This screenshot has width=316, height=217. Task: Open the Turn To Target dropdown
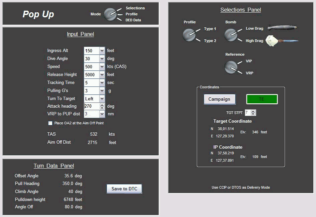coord(102,99)
